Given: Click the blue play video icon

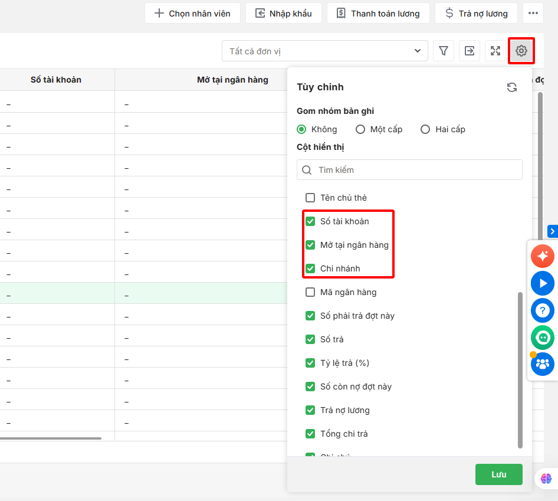Looking at the screenshot, I should click(542, 283).
